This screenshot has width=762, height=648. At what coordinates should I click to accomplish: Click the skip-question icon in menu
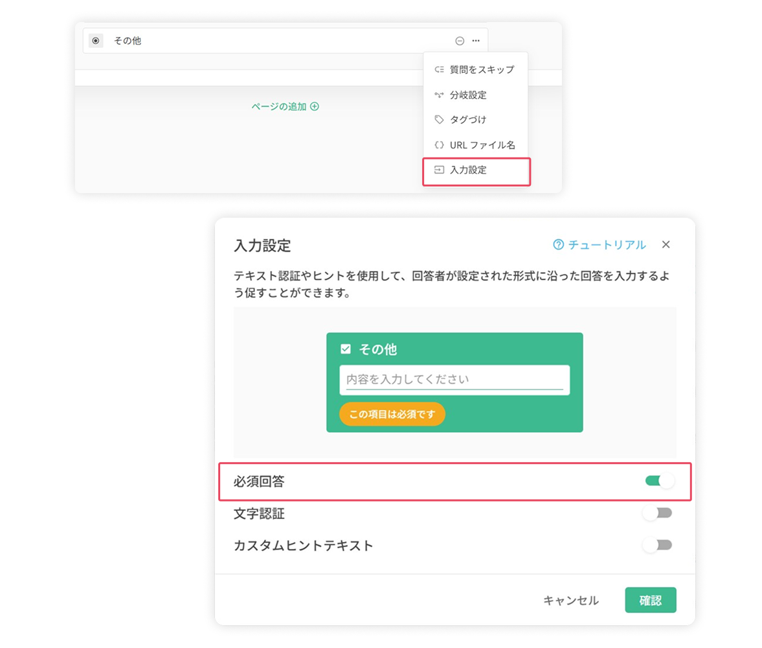440,69
